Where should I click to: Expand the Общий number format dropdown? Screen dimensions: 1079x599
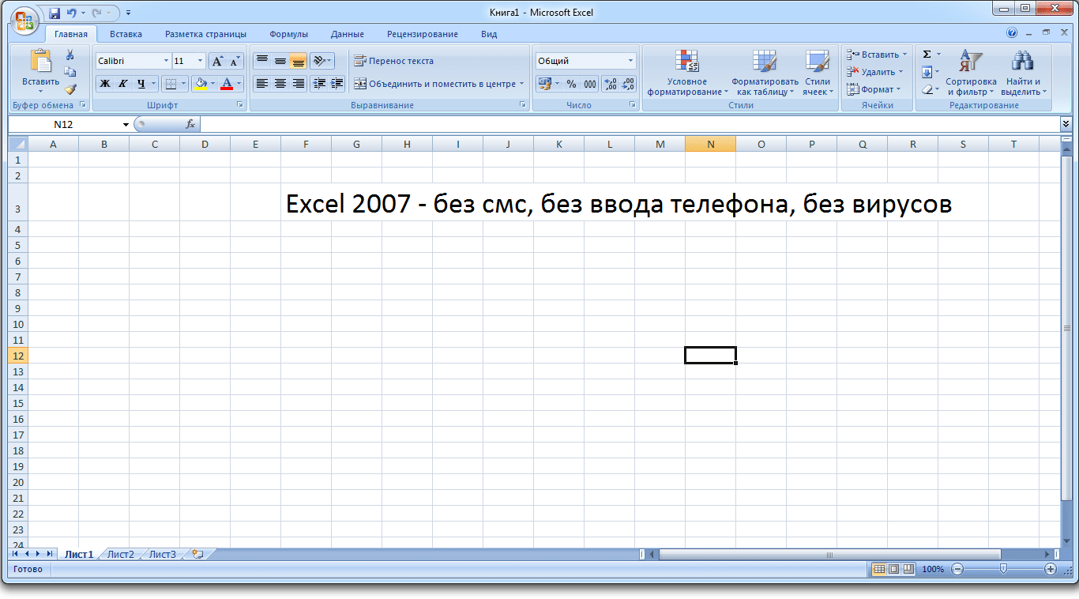(x=630, y=61)
